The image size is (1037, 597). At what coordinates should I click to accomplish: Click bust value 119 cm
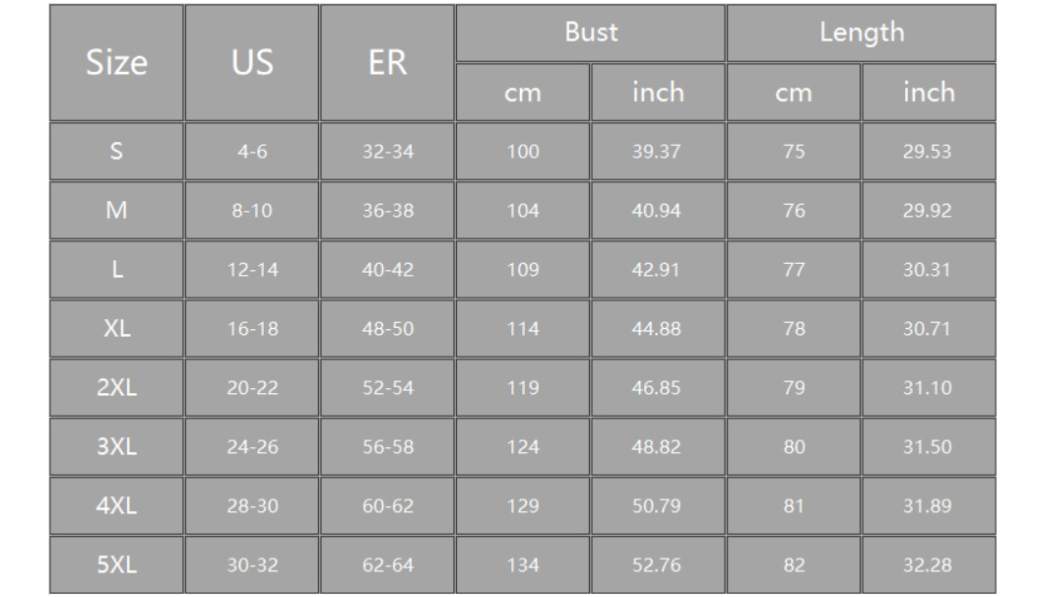(x=523, y=388)
